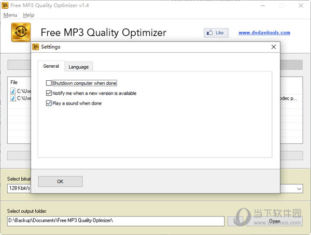Close the main application window

click(301, 6)
